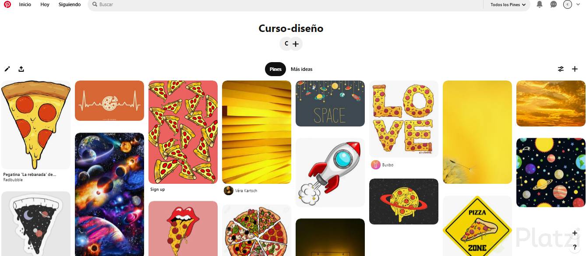This screenshot has height=256, width=586.
Task: Open the Siguiendo menu item
Action: point(70,4)
